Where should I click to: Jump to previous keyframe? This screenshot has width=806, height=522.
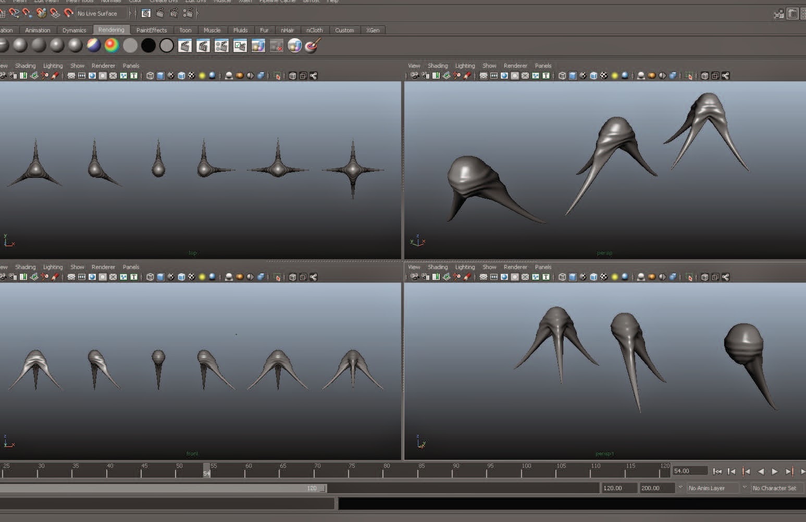pos(746,471)
